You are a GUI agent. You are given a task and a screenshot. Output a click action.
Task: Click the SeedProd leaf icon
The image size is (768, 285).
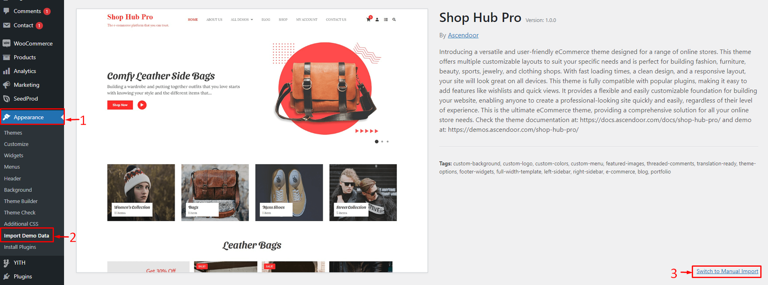[x=6, y=99]
